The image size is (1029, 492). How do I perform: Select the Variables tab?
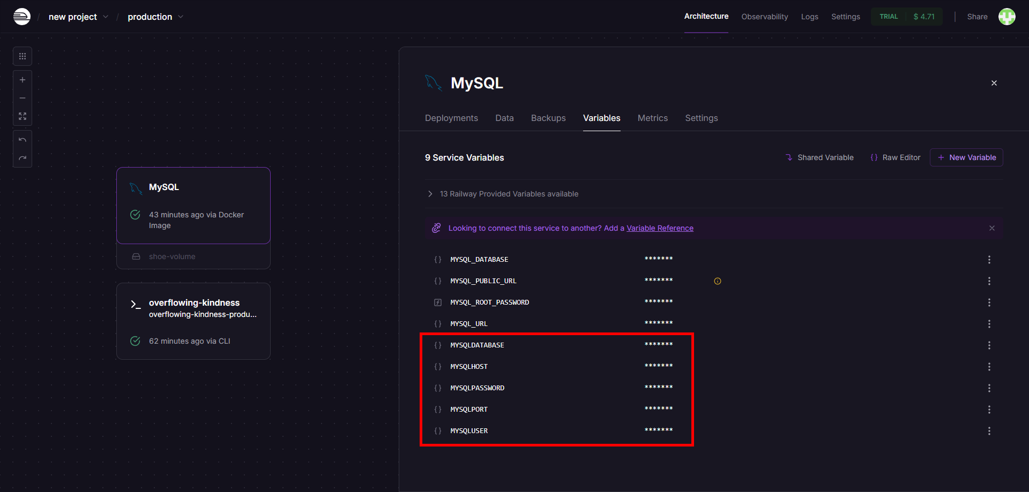point(601,118)
